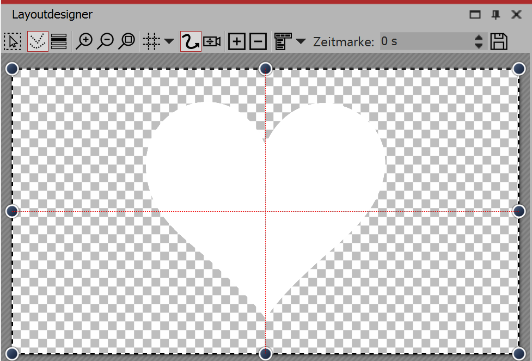Open the grid options dropdown

(x=169, y=41)
